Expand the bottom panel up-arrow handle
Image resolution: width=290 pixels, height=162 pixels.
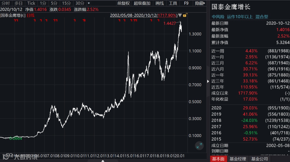(x=103, y=161)
